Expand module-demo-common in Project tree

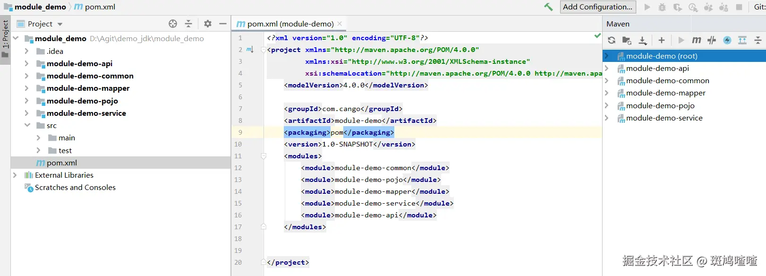click(x=26, y=76)
